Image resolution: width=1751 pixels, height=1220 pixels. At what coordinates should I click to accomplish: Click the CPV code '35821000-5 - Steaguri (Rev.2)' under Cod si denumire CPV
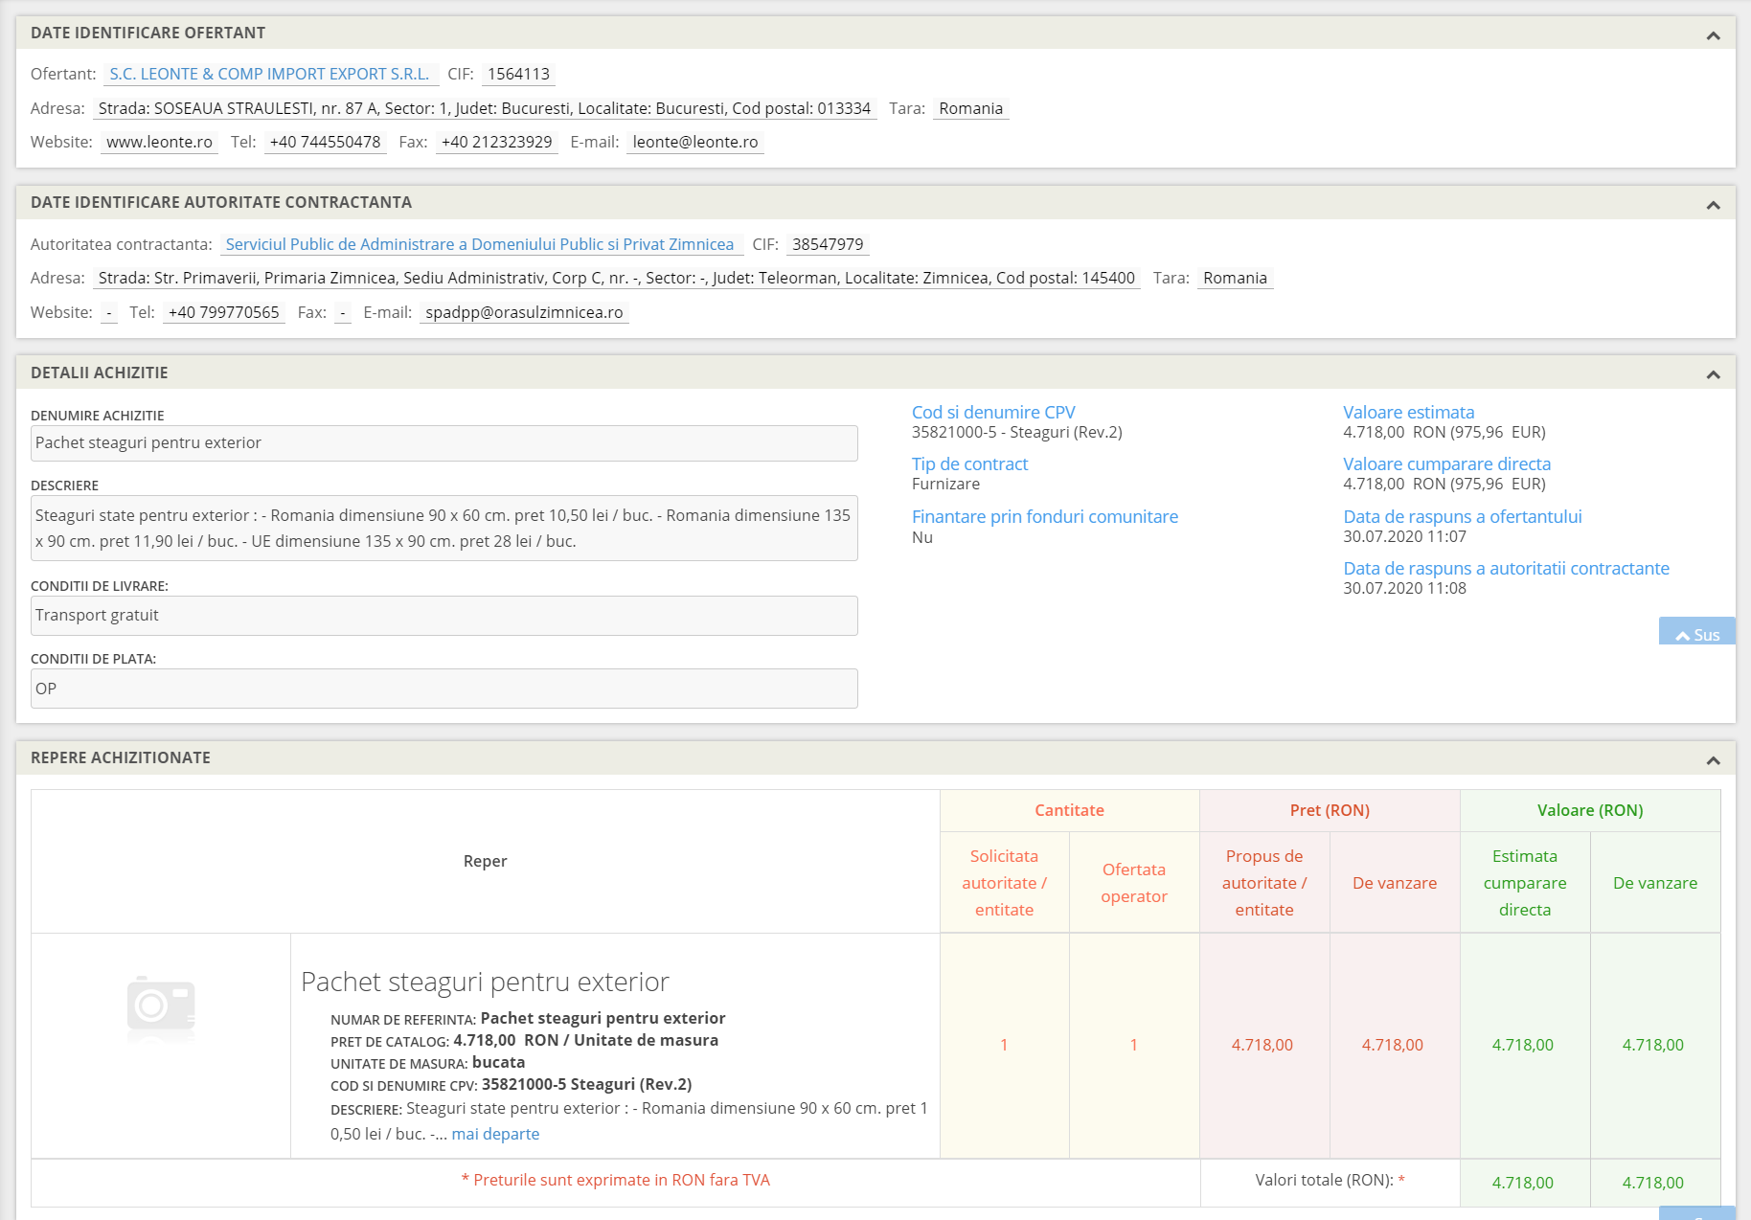click(1016, 432)
